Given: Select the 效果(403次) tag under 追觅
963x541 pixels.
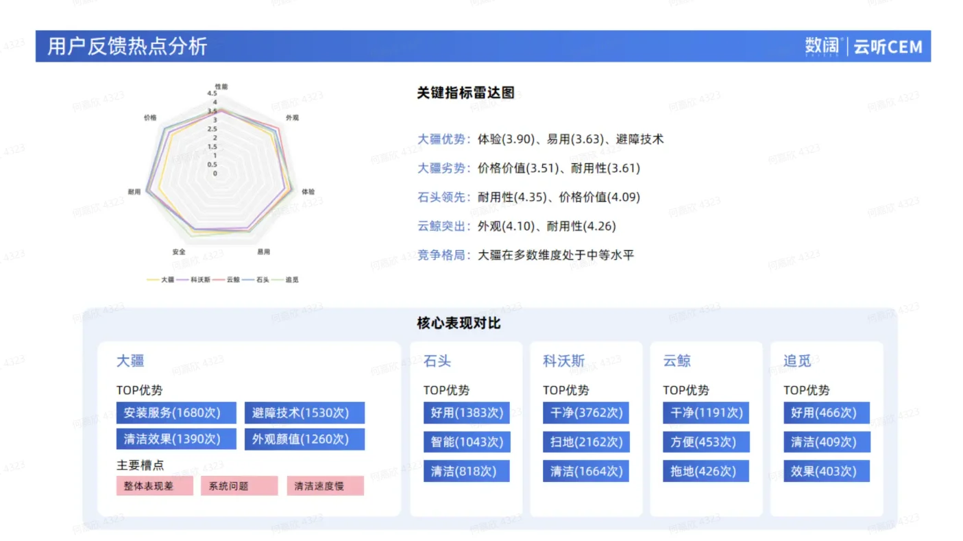Looking at the screenshot, I should (827, 471).
